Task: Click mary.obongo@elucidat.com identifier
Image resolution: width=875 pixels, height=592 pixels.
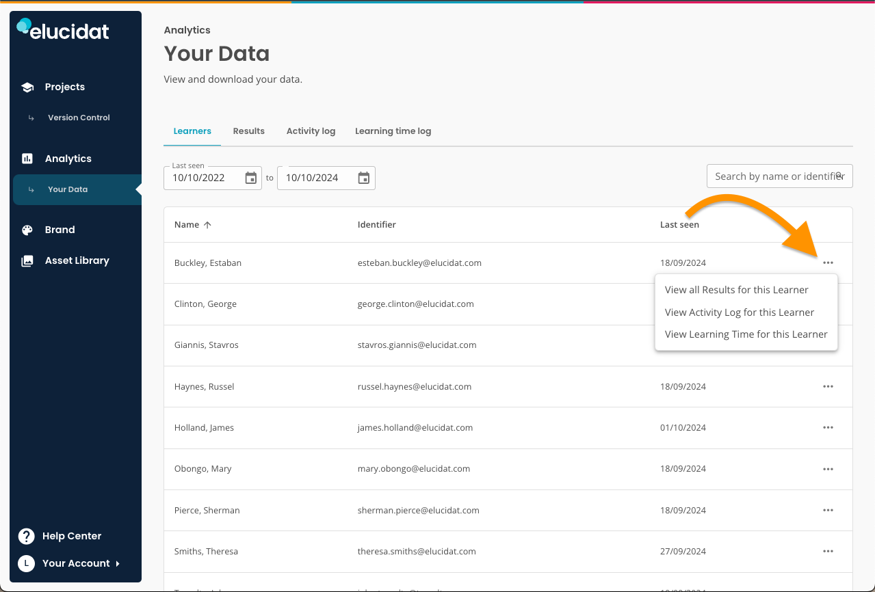Action: tap(414, 469)
